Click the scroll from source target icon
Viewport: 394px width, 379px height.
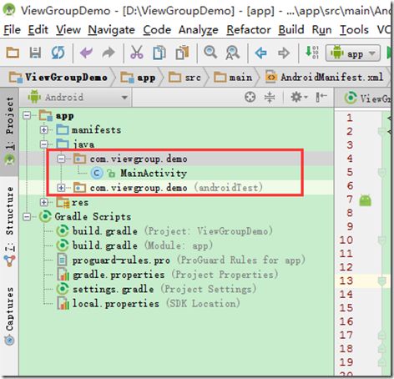coord(250,97)
